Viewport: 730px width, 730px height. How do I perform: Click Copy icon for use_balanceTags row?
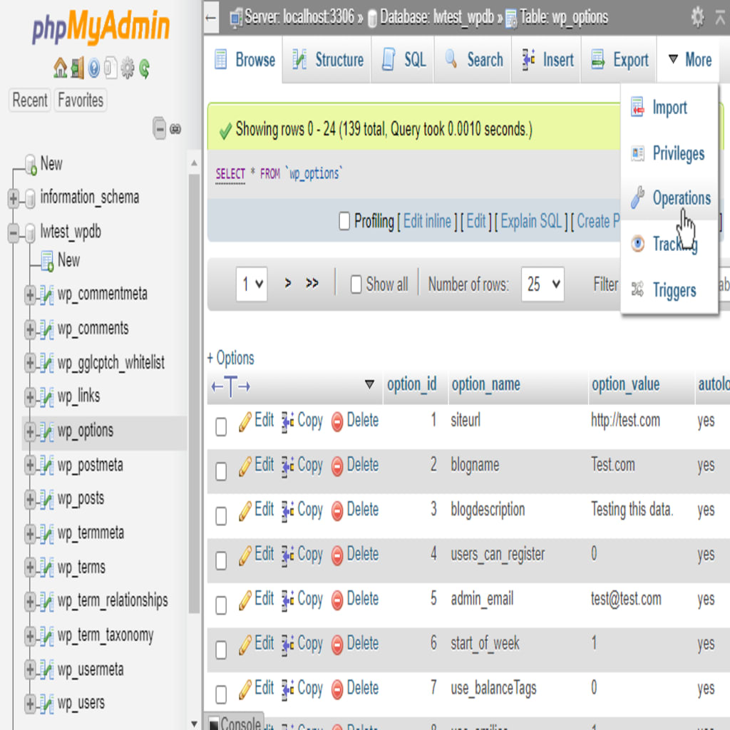tap(288, 689)
